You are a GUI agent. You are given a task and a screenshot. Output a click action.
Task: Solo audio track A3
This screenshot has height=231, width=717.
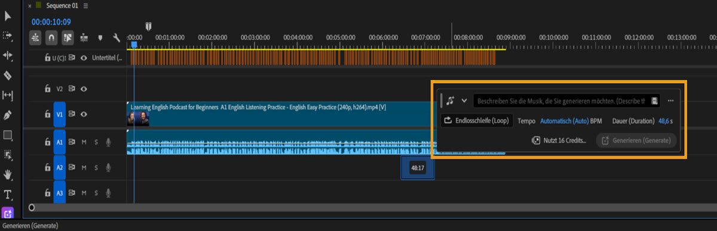click(96, 193)
